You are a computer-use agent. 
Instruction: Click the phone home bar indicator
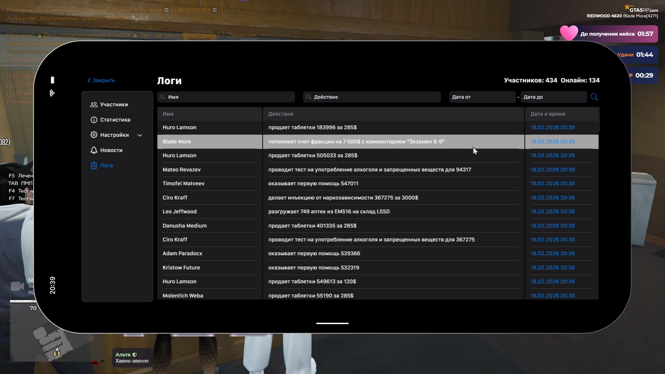(332, 323)
